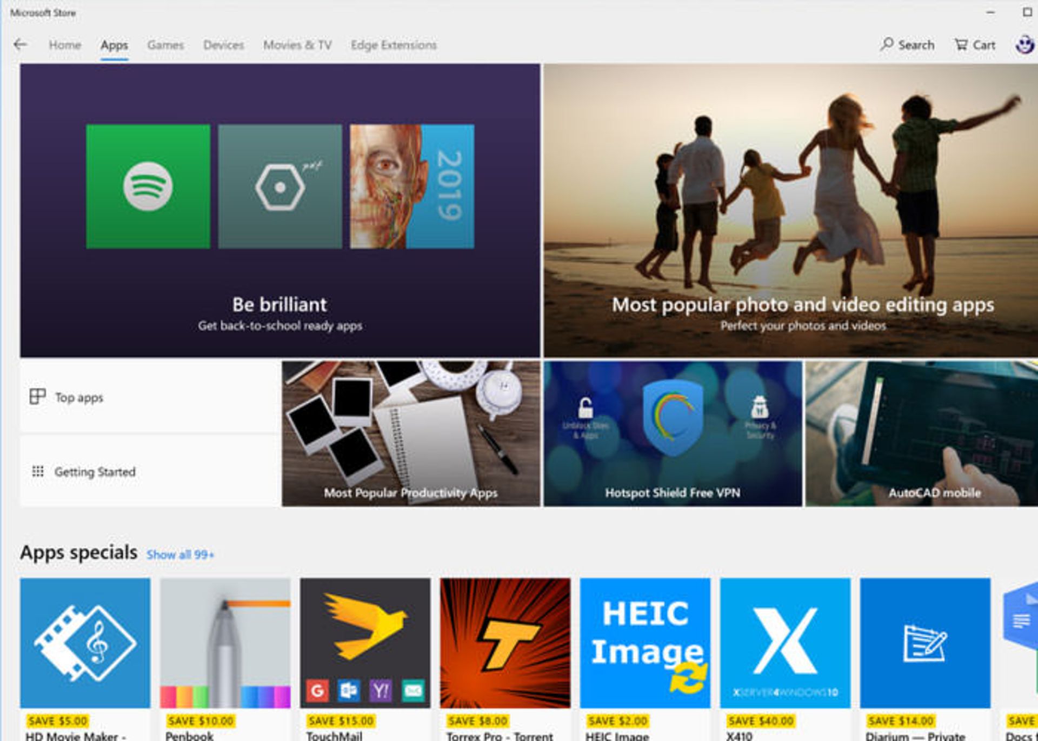This screenshot has width=1038, height=741.
Task: Click the SAVE $5.00 badge
Action: (58, 721)
